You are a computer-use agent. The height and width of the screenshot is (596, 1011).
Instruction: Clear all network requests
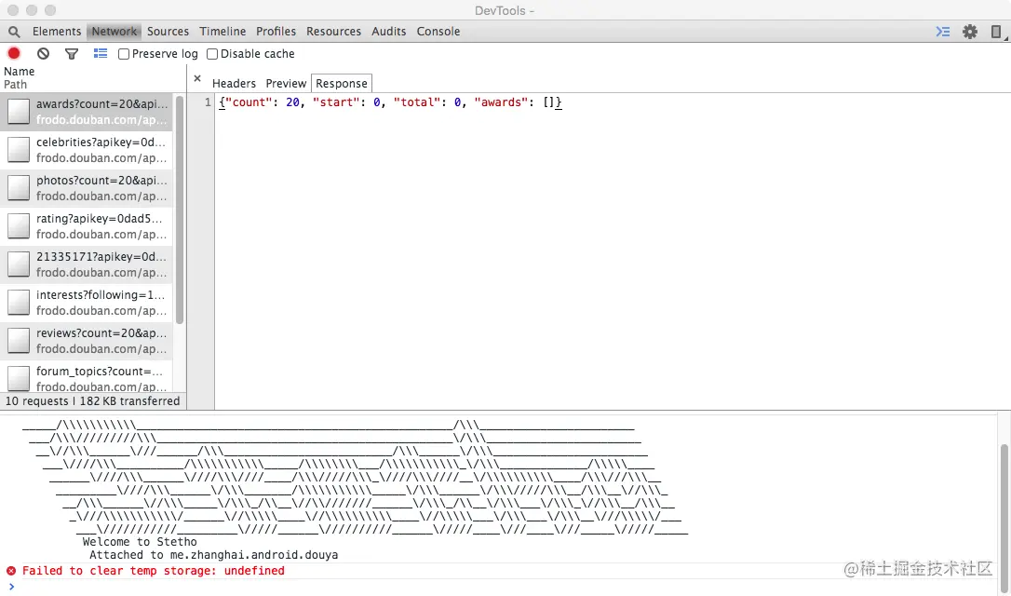(43, 53)
